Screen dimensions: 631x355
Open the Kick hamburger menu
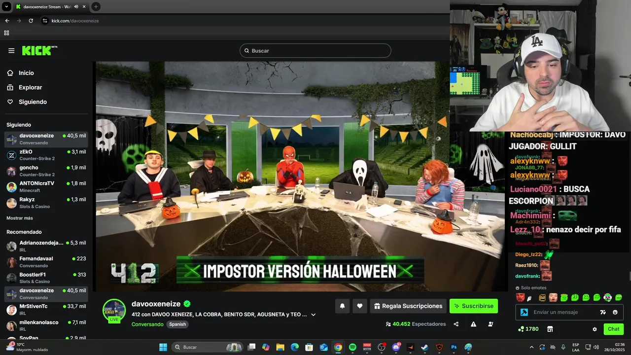[x=11, y=50]
